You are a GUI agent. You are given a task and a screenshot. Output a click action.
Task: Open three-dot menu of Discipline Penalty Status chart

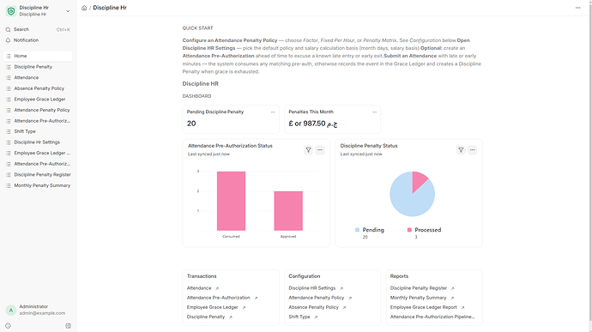pos(473,150)
